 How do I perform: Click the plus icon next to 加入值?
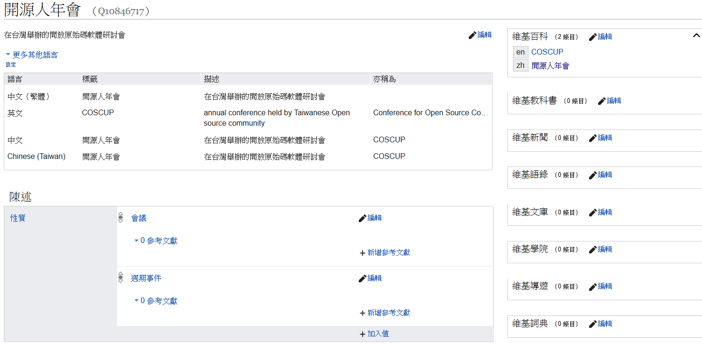point(363,334)
